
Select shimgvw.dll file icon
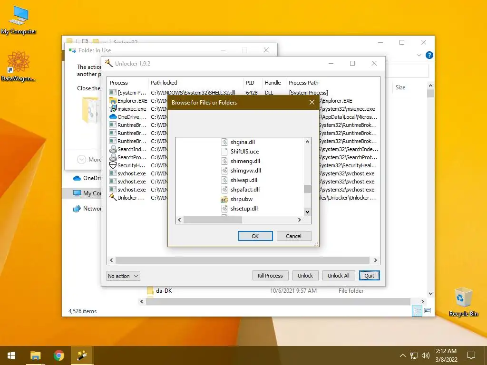[x=224, y=171]
